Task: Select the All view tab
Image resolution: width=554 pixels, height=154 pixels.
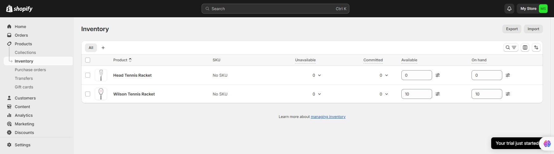Action: [91, 48]
